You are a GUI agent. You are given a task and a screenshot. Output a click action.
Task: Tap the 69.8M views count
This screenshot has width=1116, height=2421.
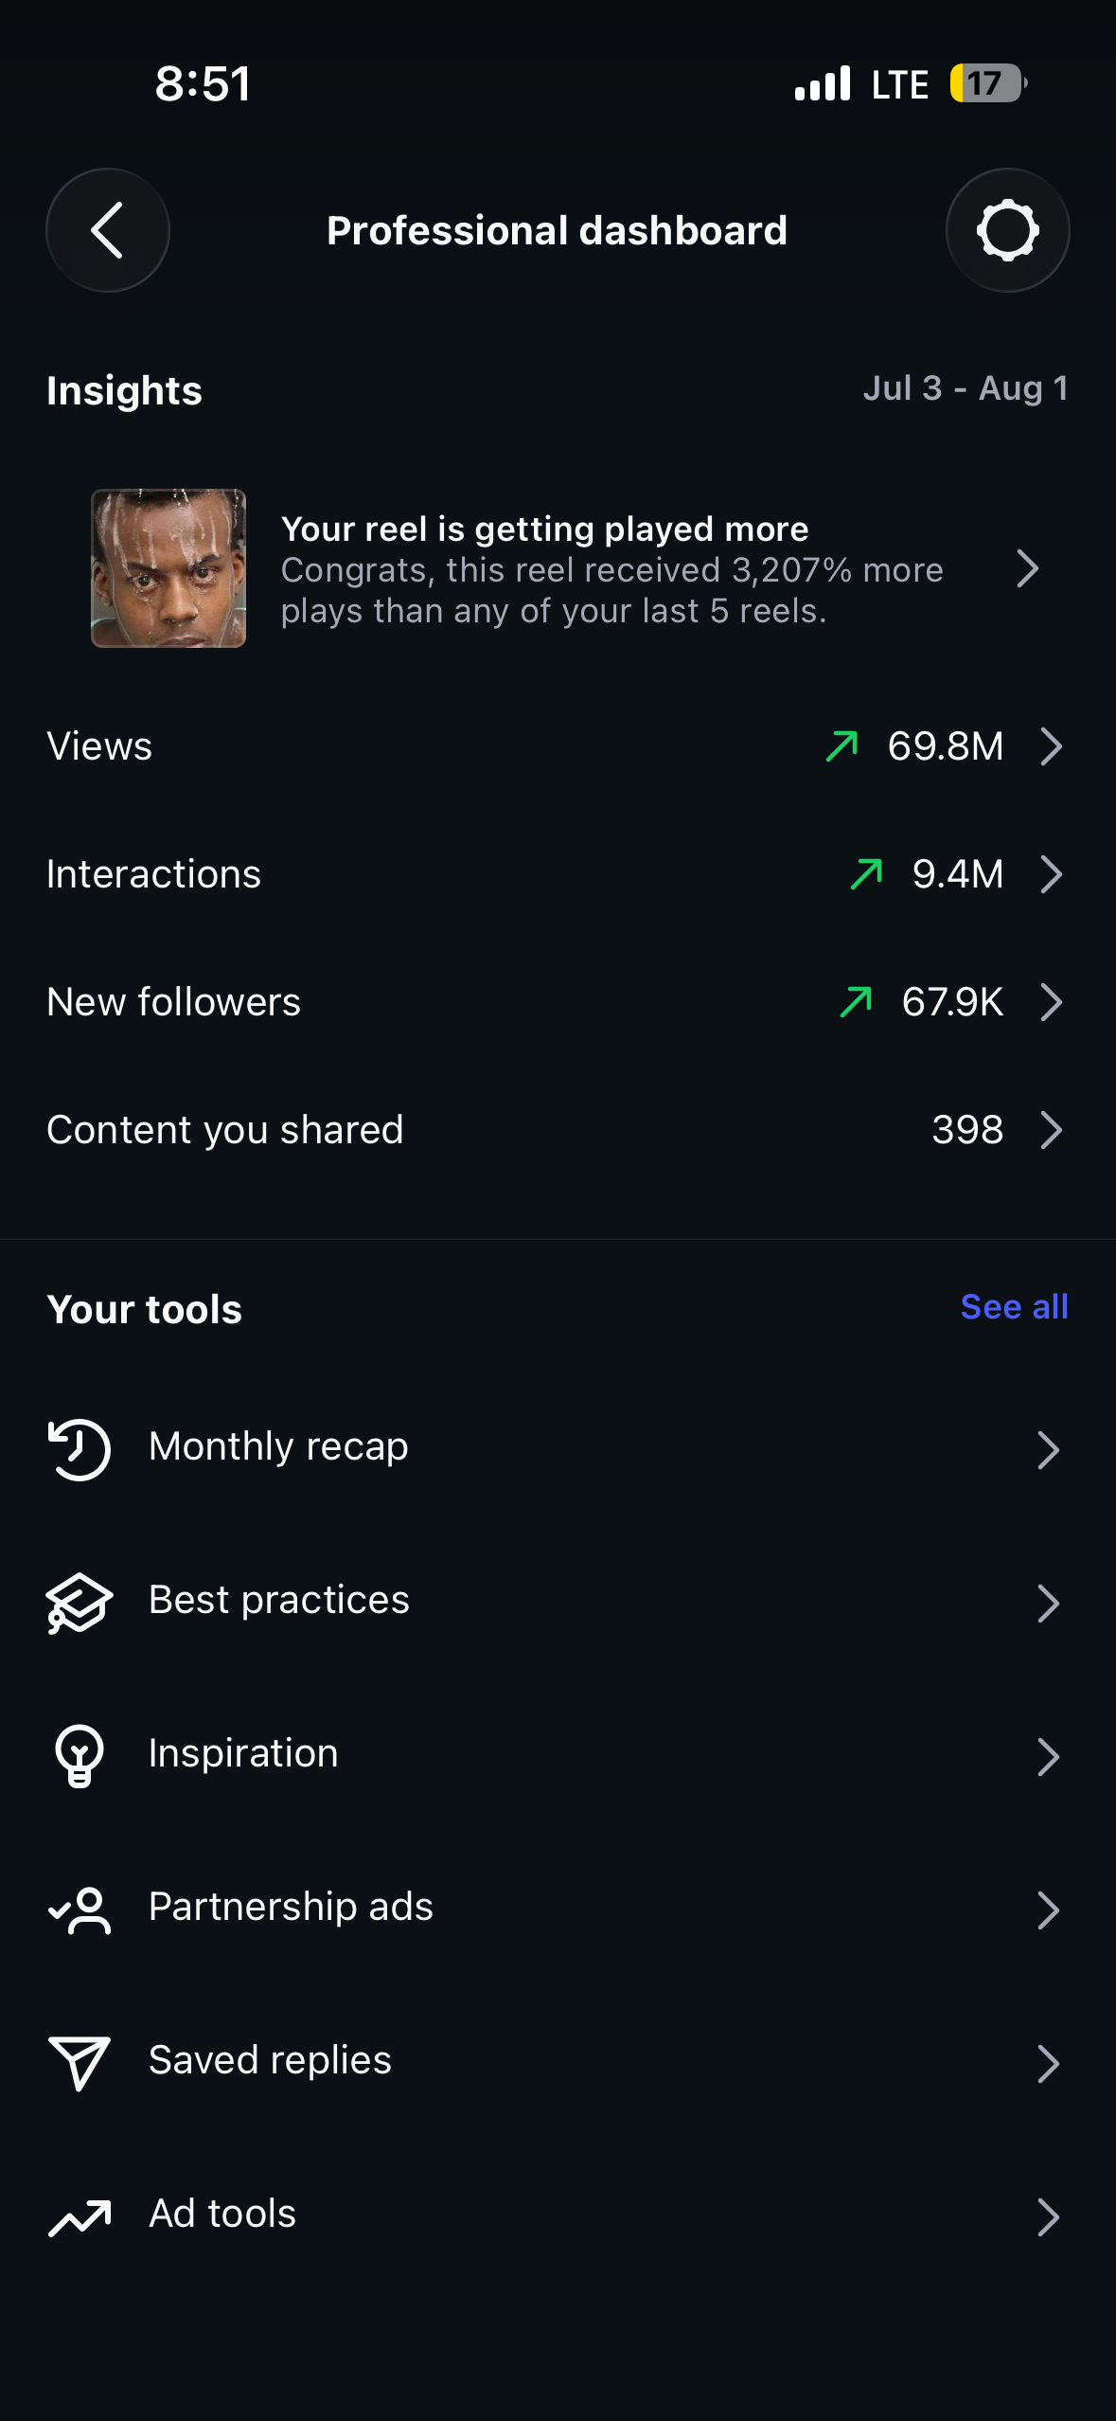pyautogui.click(x=945, y=746)
